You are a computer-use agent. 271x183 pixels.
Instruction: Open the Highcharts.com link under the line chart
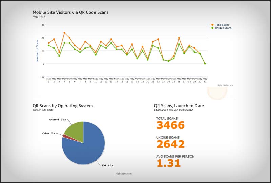pos(225,85)
